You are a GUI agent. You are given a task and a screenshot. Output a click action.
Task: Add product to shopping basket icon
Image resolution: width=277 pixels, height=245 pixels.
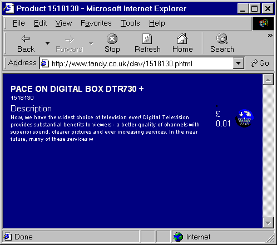(x=245, y=118)
